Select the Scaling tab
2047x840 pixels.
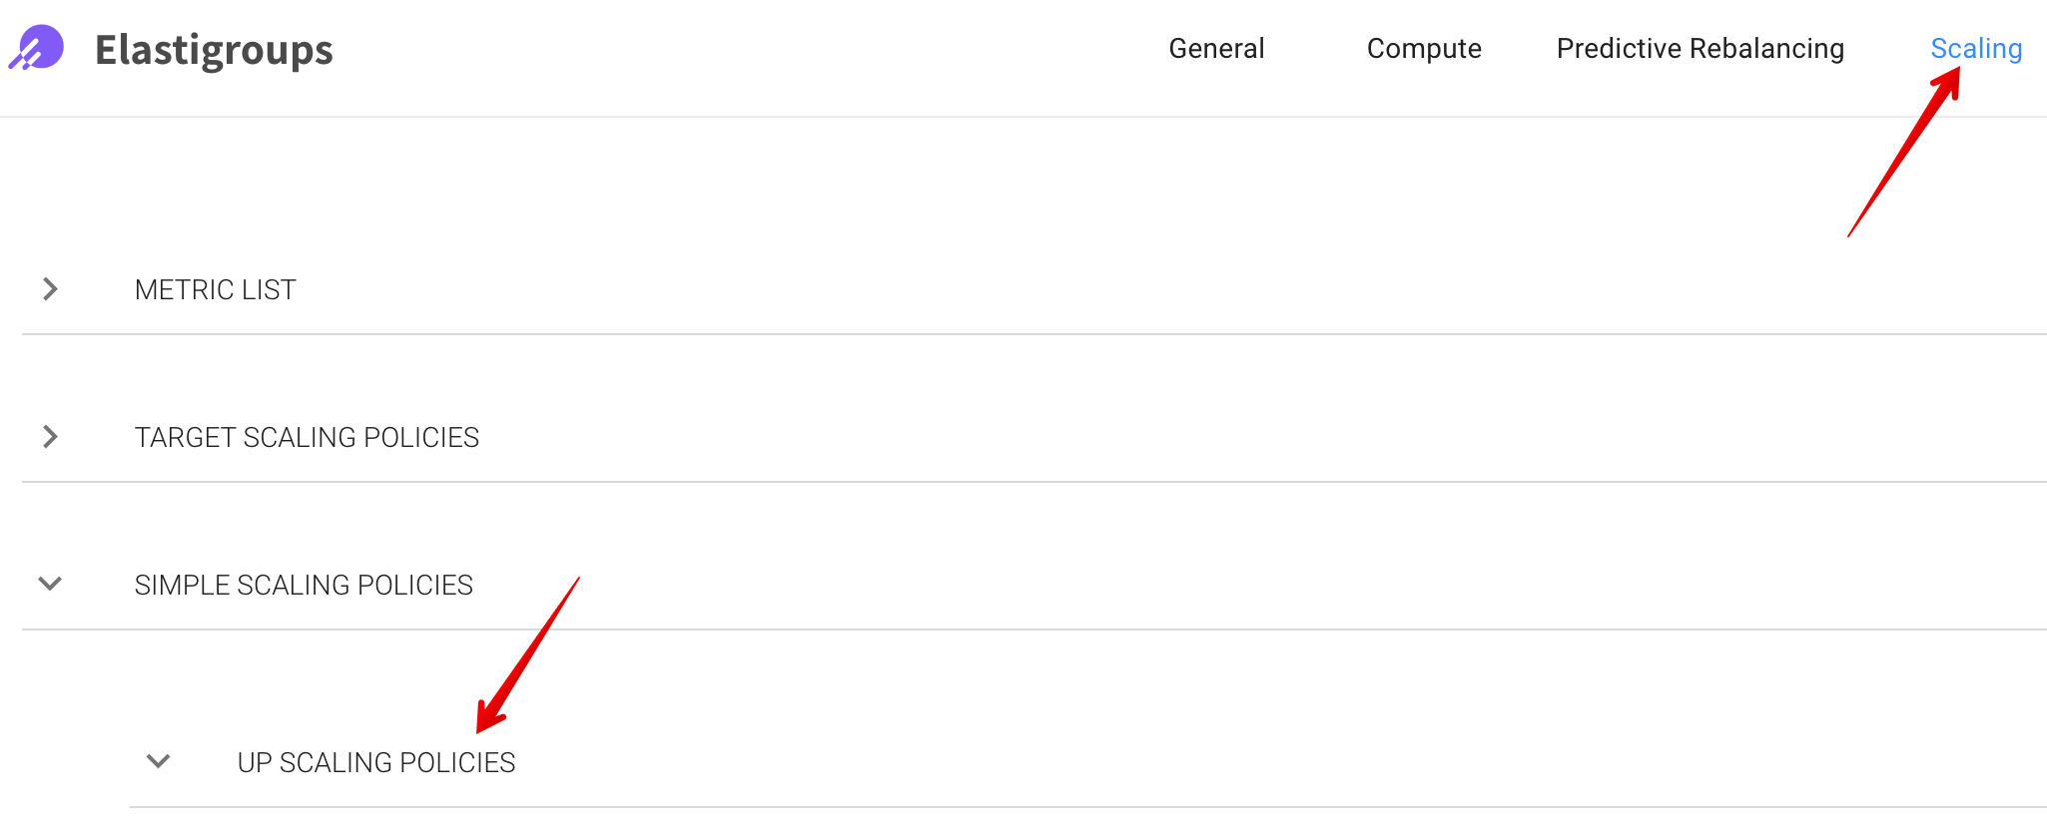pos(1976,48)
